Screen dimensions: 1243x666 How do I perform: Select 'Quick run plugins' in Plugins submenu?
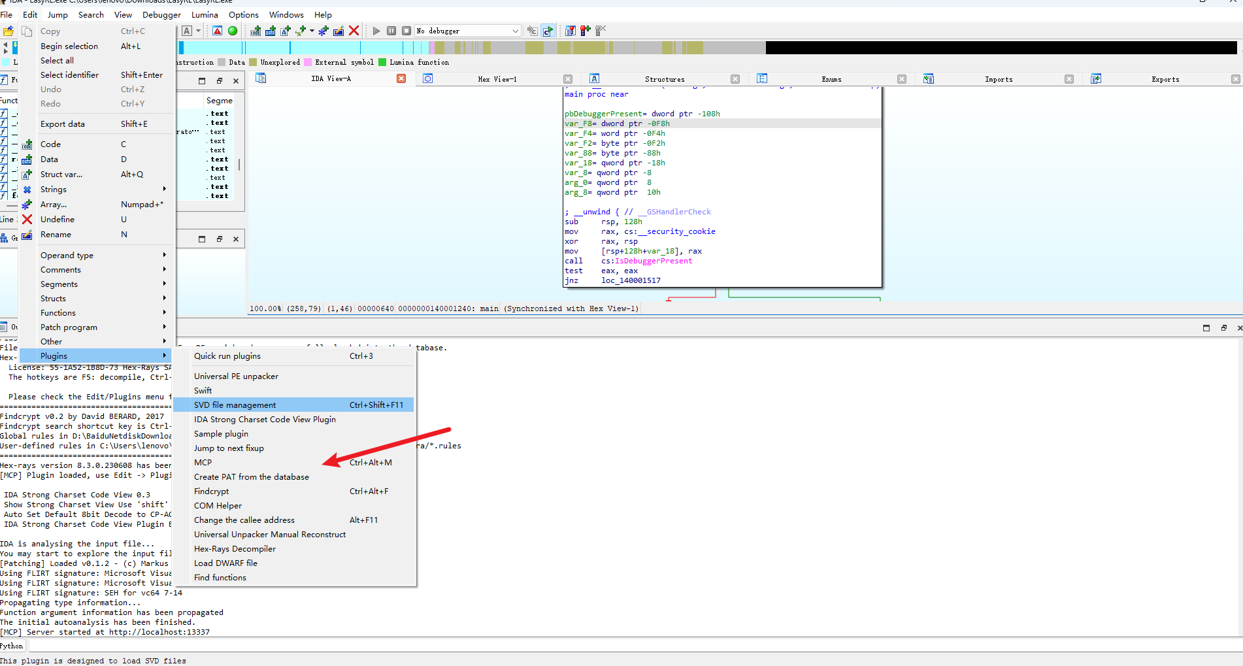pyautogui.click(x=294, y=356)
